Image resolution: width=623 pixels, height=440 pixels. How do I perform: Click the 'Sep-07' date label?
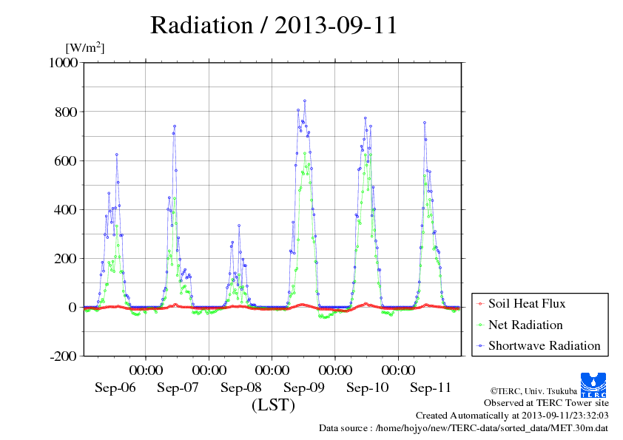pyautogui.click(x=178, y=387)
